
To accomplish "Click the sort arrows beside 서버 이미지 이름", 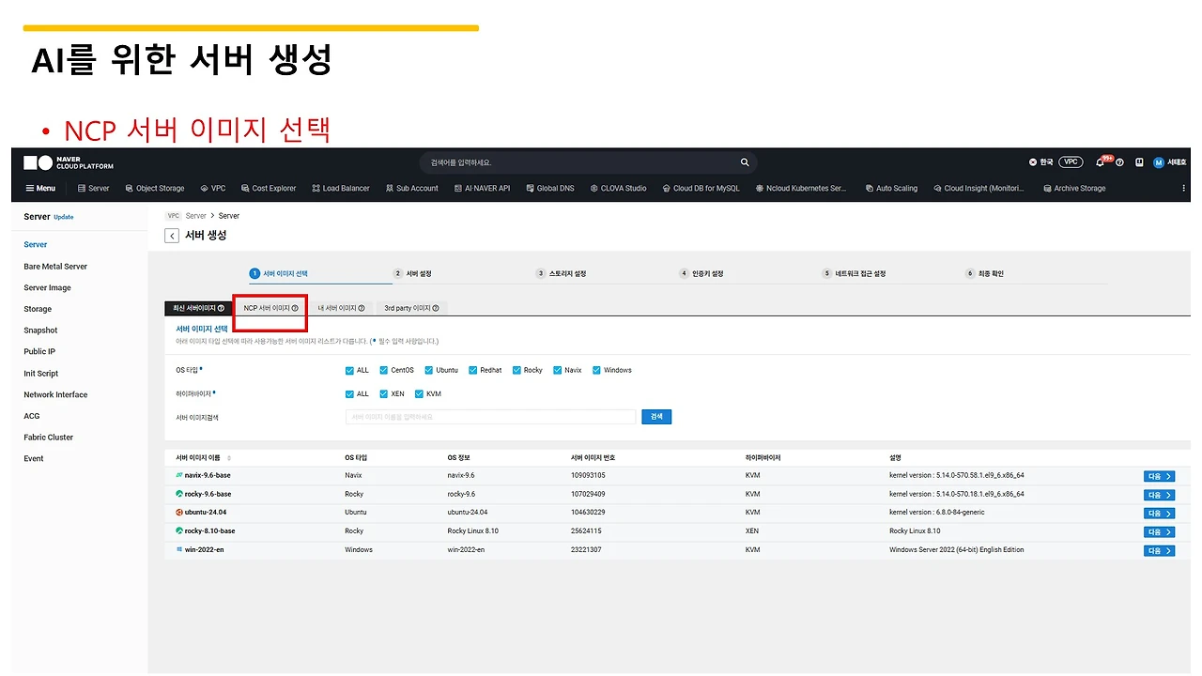I will coord(229,458).
